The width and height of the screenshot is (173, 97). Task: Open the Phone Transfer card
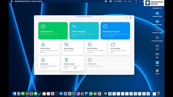pos(96,48)
